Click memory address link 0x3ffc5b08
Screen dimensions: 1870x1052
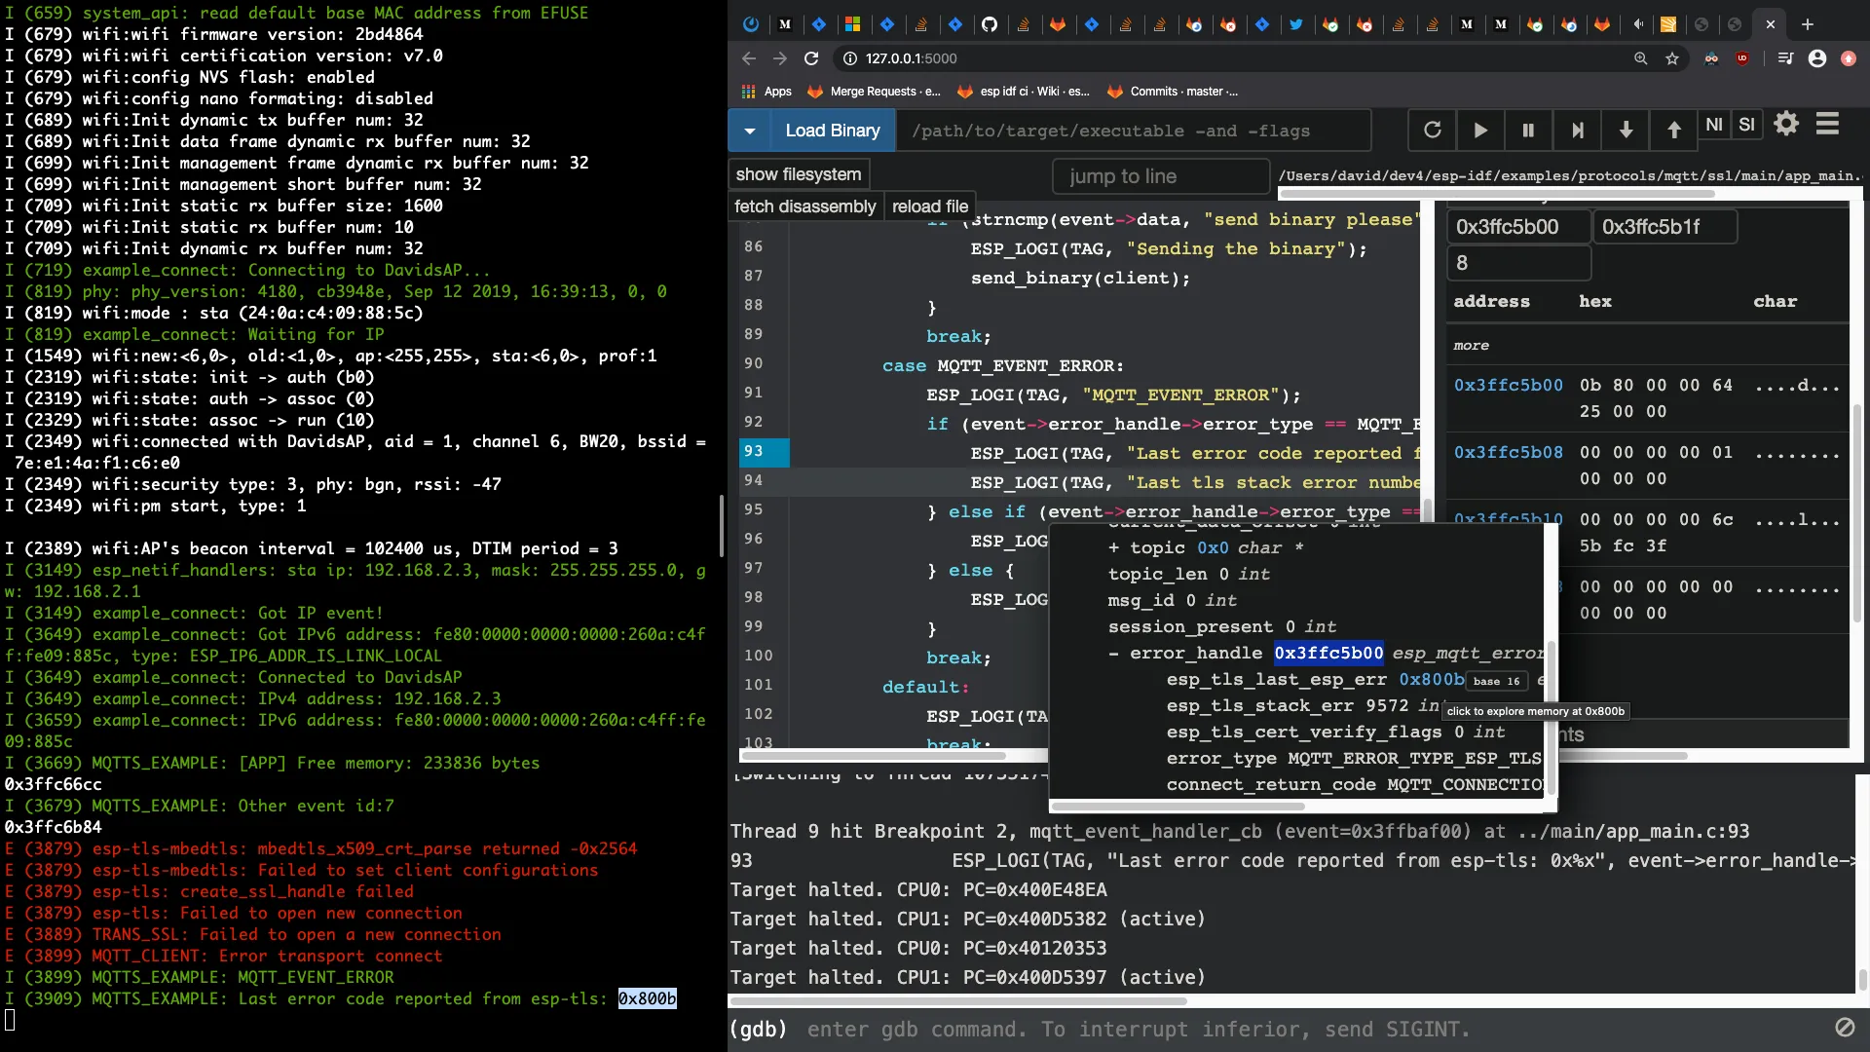coord(1508,452)
